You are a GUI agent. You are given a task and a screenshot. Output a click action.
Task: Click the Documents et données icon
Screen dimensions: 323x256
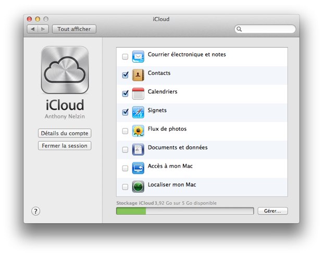138,149
